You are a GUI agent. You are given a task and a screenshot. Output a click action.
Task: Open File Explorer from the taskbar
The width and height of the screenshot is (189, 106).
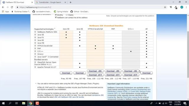pos(24,103)
